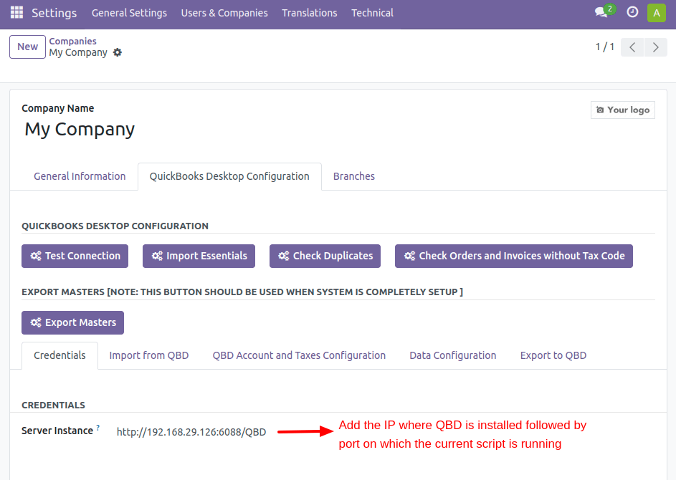Click the Export Masters button
The height and width of the screenshot is (480, 676).
(x=73, y=322)
